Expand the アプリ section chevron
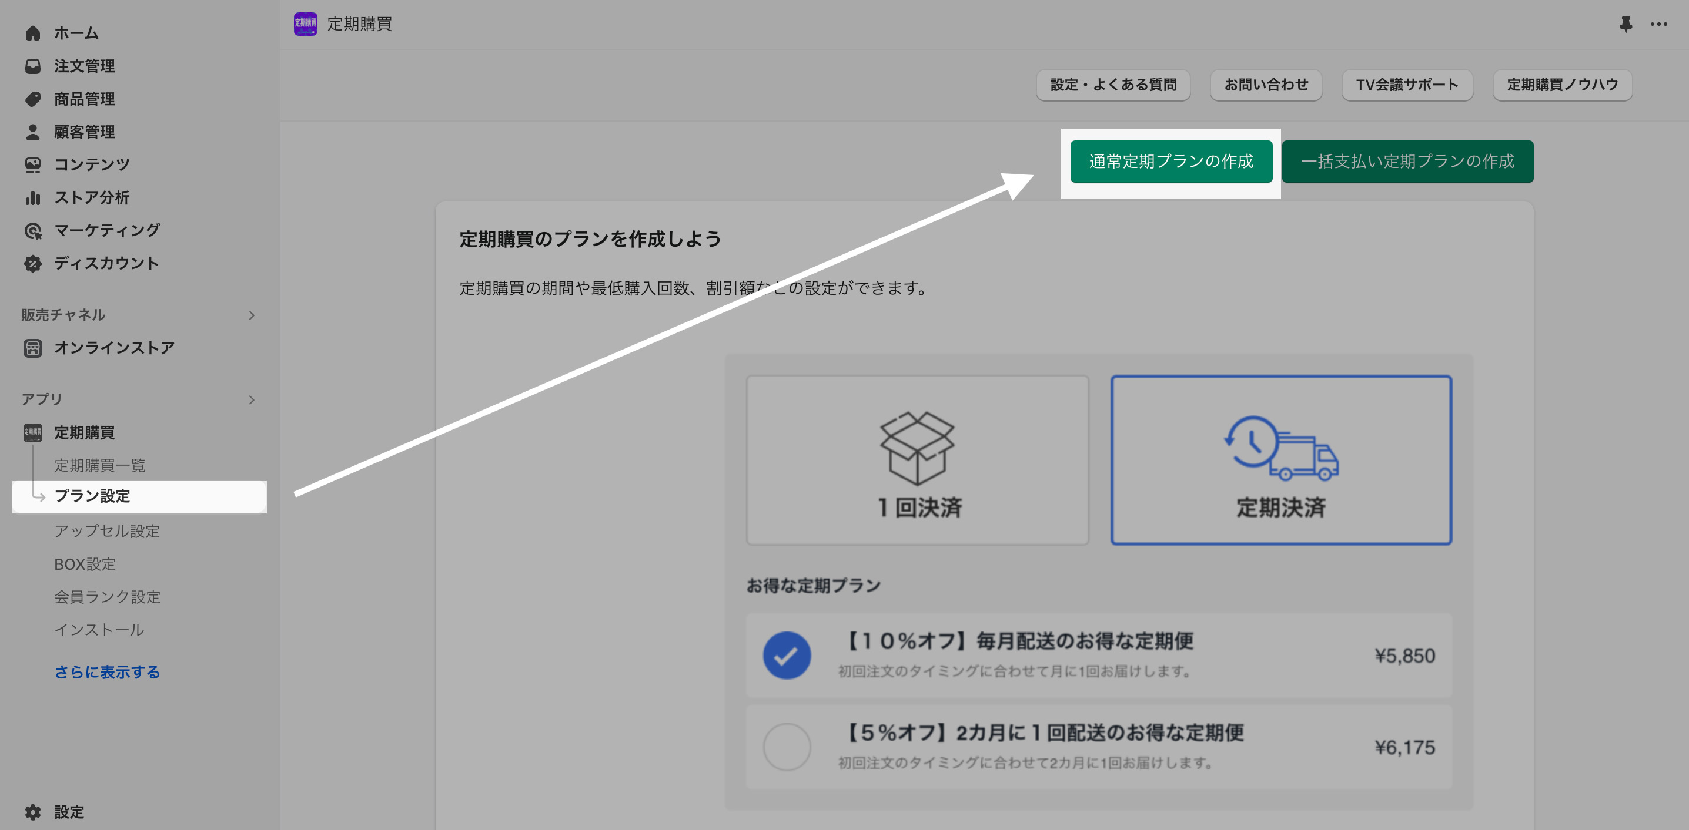 [x=251, y=399]
